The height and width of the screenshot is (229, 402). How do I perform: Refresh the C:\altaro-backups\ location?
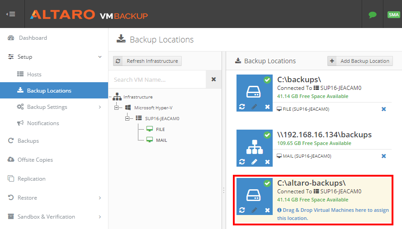pyautogui.click(x=242, y=210)
